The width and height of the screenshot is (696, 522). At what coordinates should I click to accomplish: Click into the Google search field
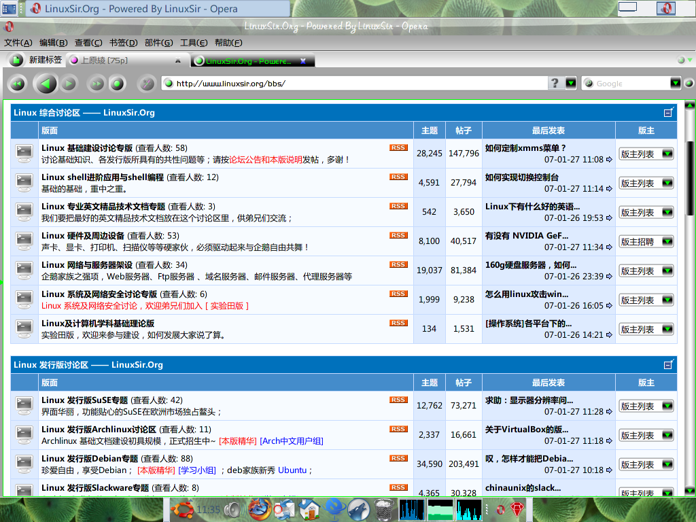(x=631, y=83)
